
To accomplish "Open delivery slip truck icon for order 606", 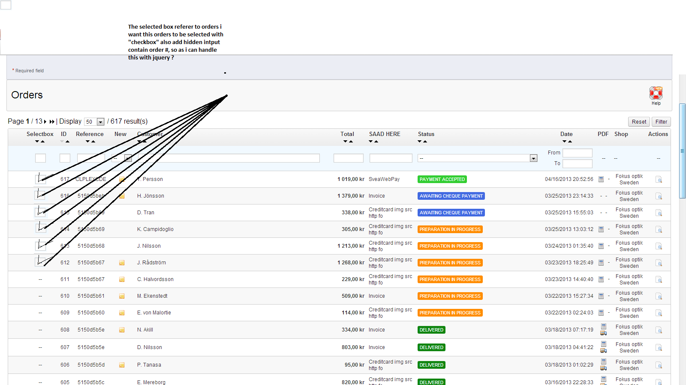I will point(603,368).
